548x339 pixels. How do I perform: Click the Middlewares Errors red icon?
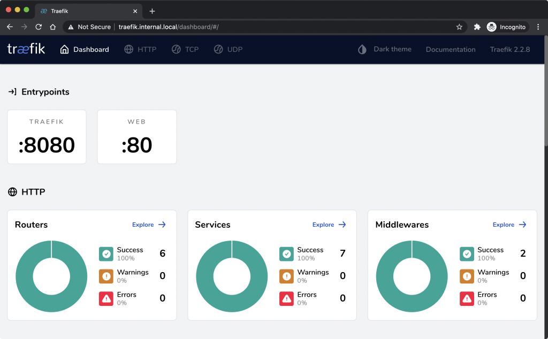(x=467, y=299)
